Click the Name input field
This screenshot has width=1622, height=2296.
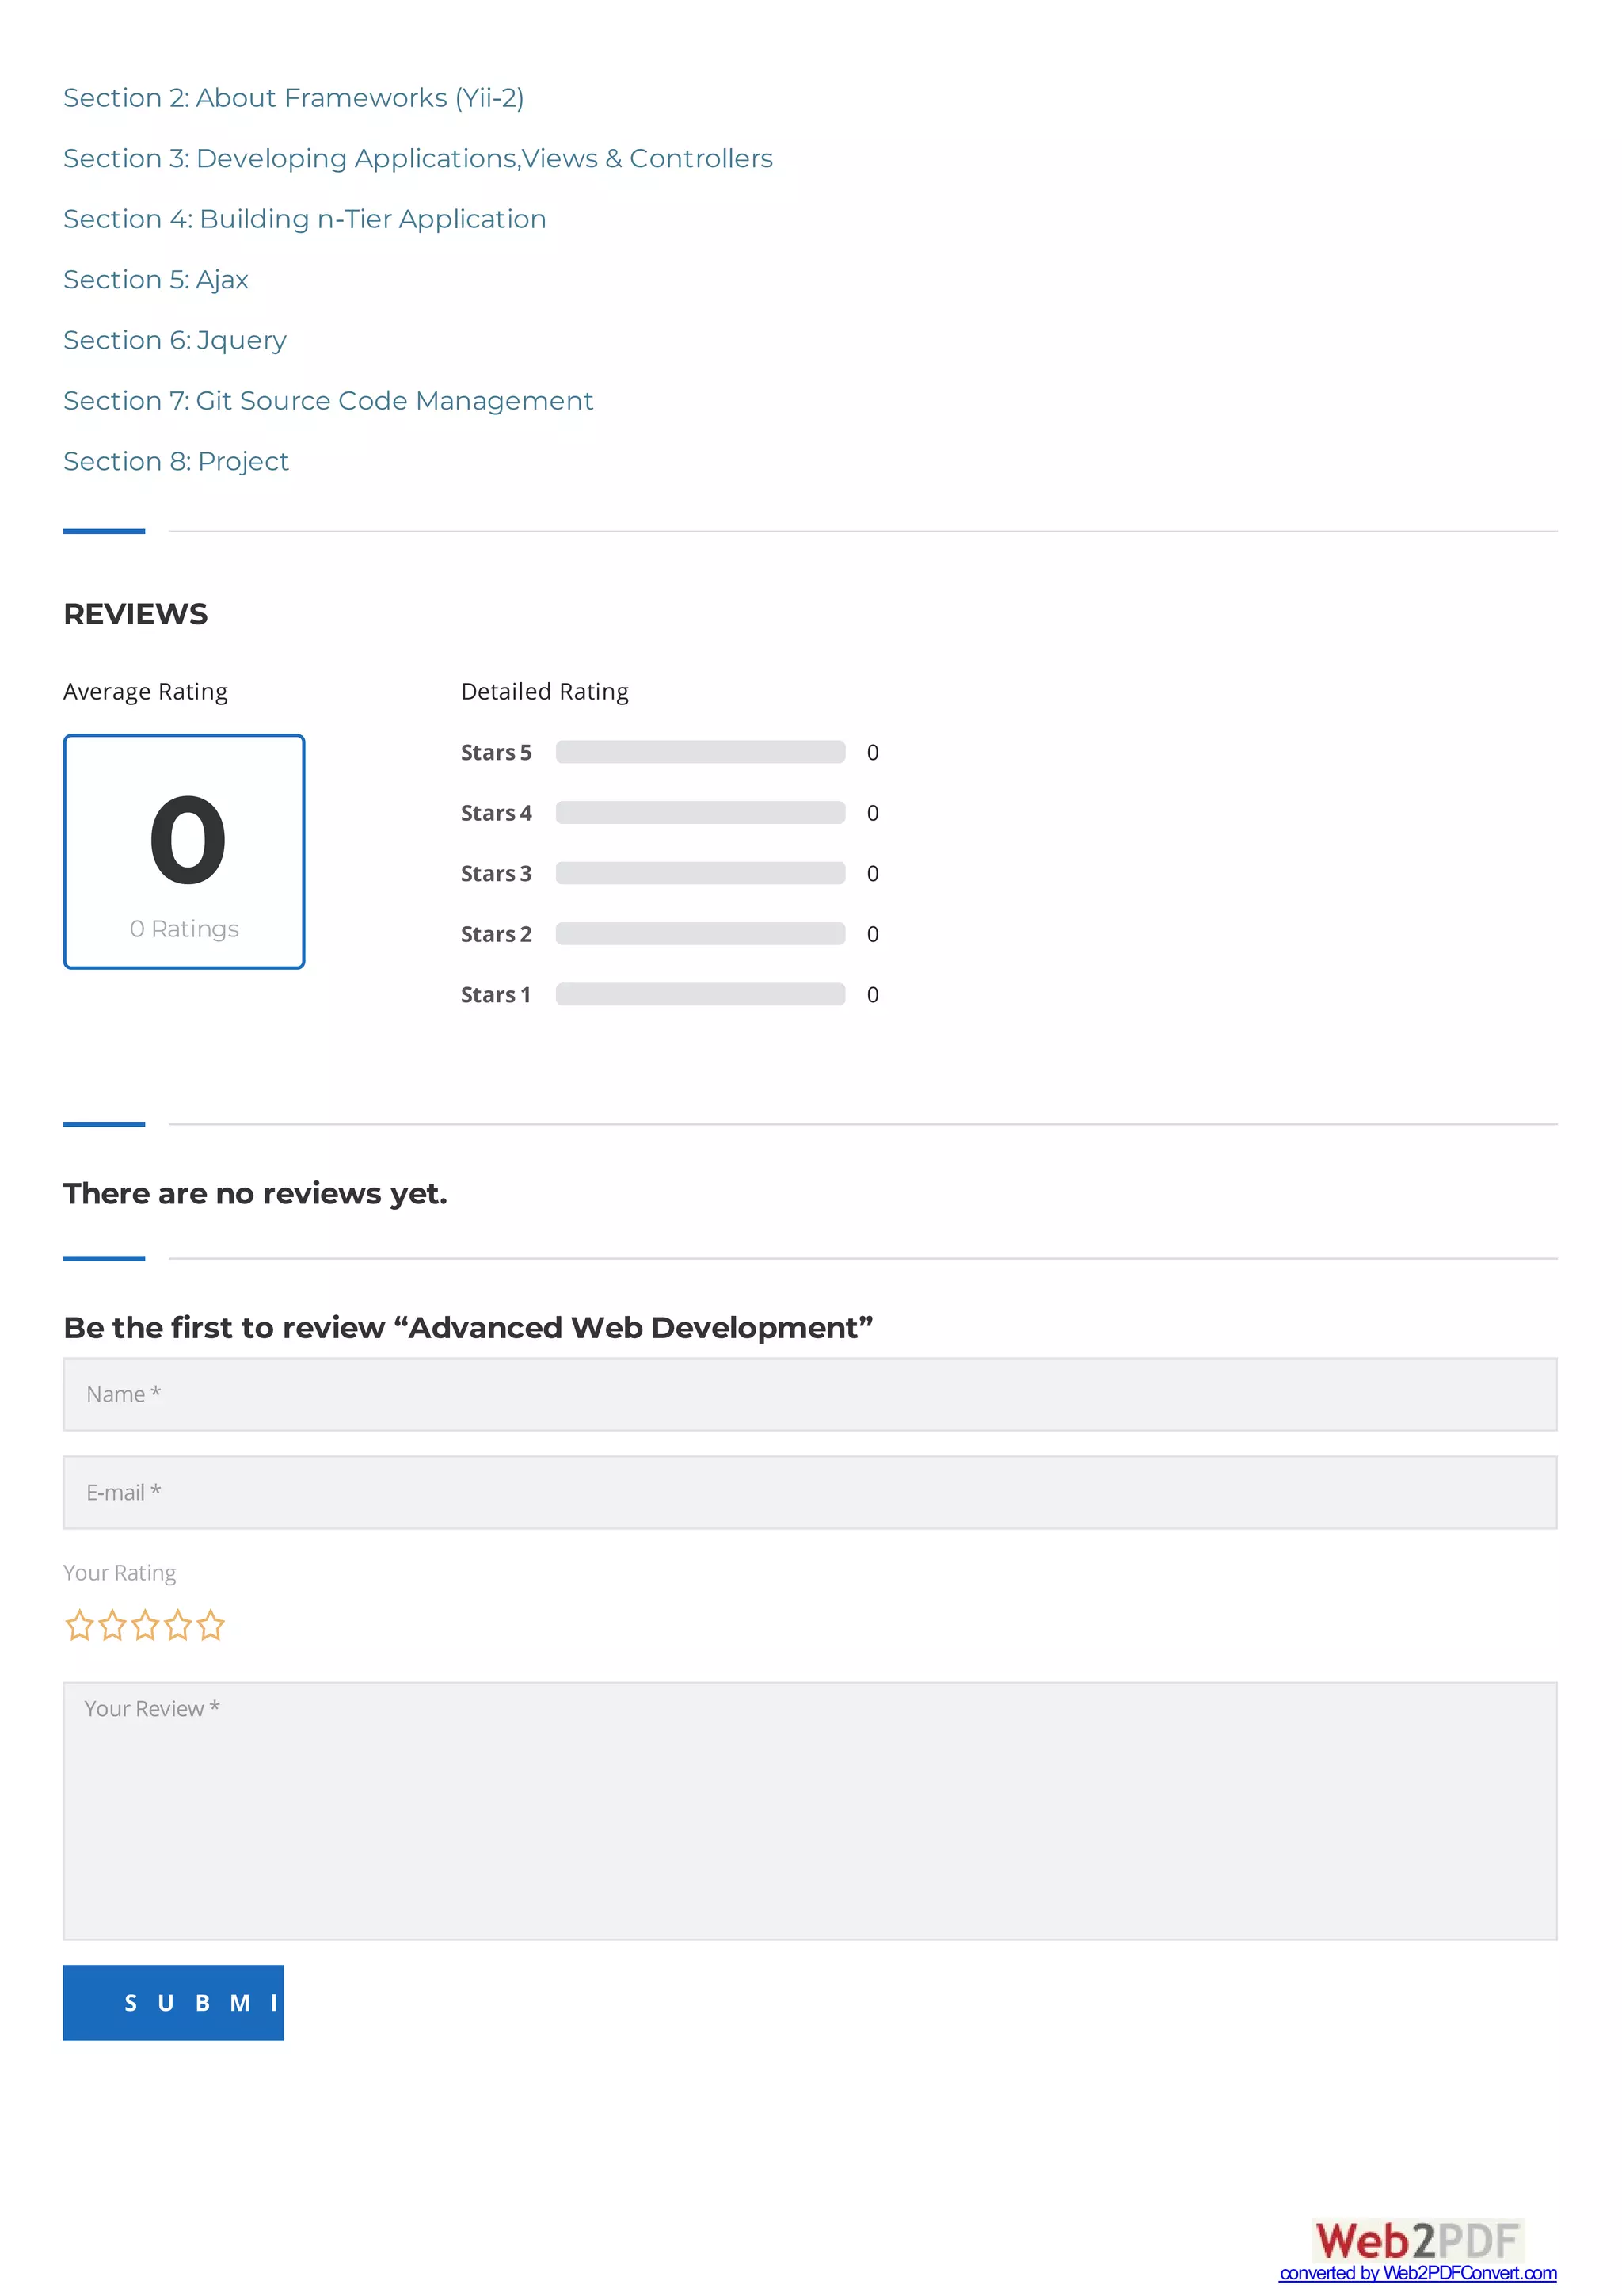(x=809, y=1394)
